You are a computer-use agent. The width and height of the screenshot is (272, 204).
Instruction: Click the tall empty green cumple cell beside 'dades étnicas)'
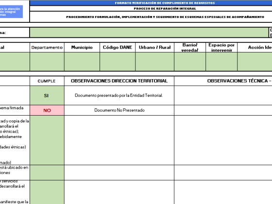[47, 140]
